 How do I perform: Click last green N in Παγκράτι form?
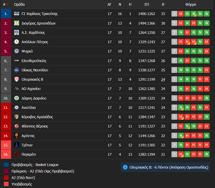[206, 154]
